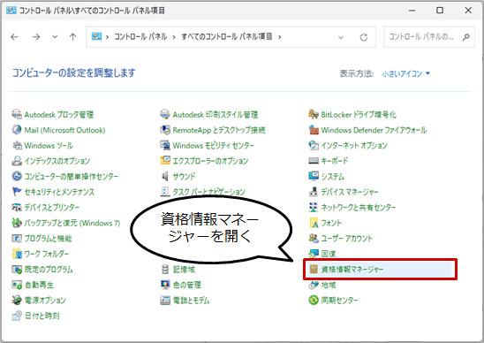This screenshot has height=343, width=484.
Task: Click the セキュリティとメンテナンス flag icon
Action: (17, 192)
